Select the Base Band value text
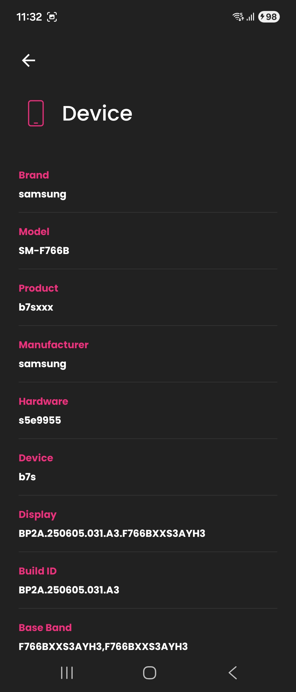This screenshot has width=296, height=692. click(103, 647)
